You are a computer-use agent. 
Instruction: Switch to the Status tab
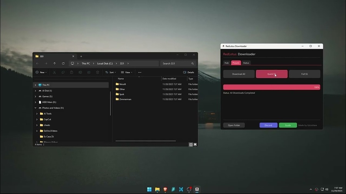(x=246, y=63)
